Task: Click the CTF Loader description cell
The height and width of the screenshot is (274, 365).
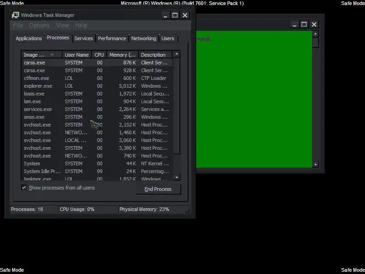Action: click(x=154, y=78)
